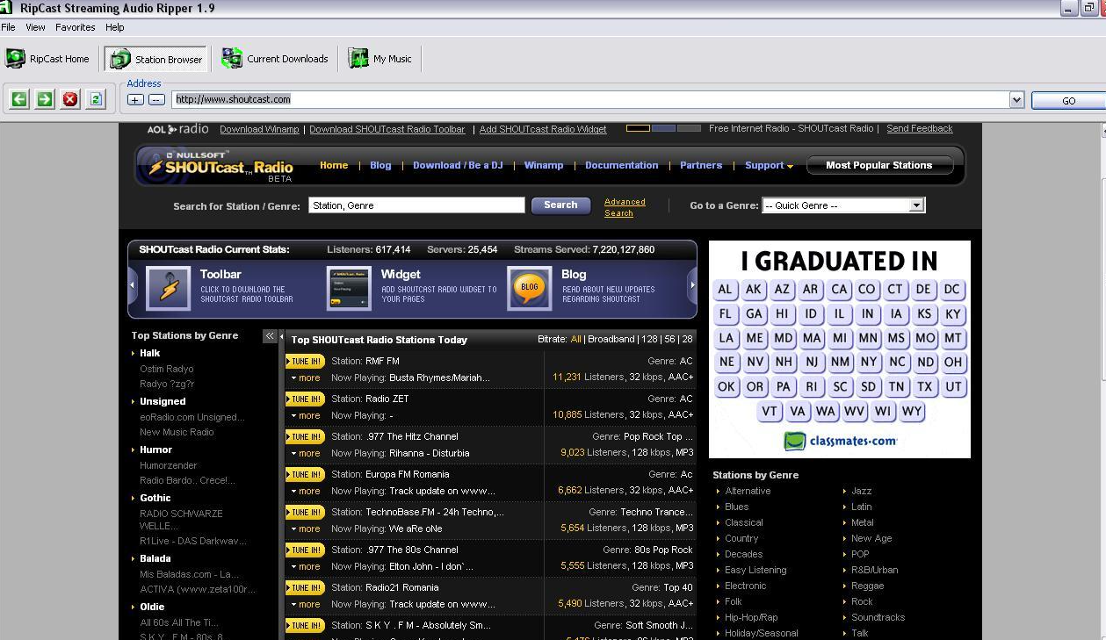Image resolution: width=1106 pixels, height=640 pixels.
Task: Open the View menu
Action: (35, 27)
